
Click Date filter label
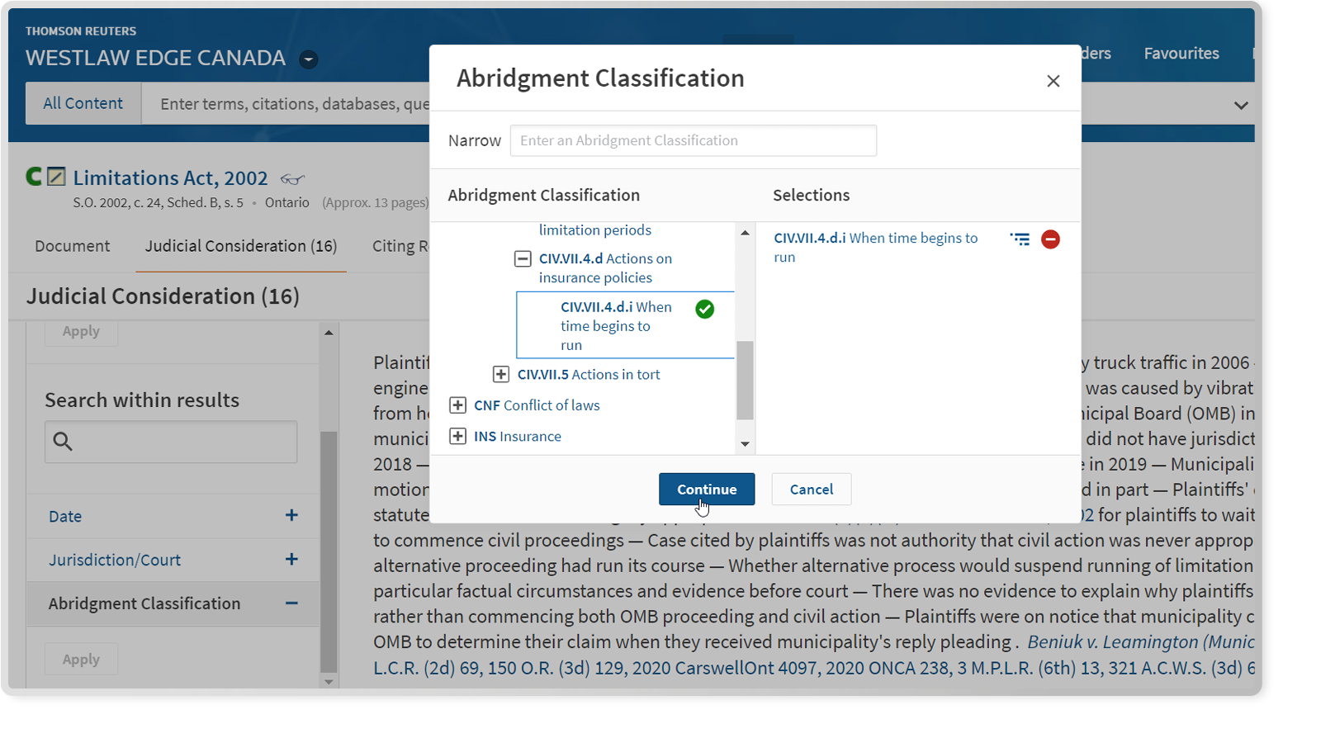pos(65,516)
